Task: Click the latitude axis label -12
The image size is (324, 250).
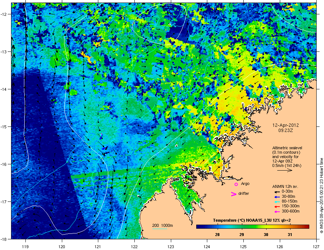Action: coord(4,14)
